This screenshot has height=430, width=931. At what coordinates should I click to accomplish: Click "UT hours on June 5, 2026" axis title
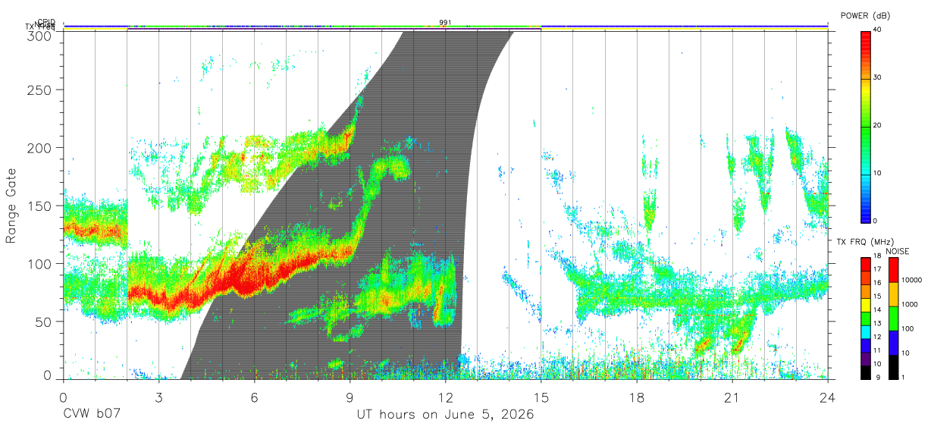pos(445,415)
